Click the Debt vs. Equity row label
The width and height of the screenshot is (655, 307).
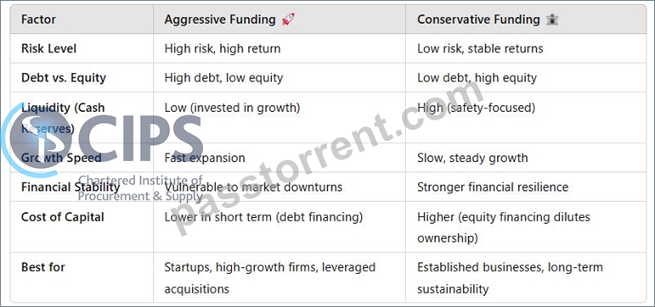pyautogui.click(x=64, y=77)
